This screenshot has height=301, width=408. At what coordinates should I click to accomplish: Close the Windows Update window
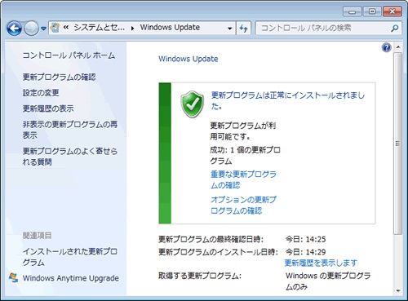pos(392,11)
